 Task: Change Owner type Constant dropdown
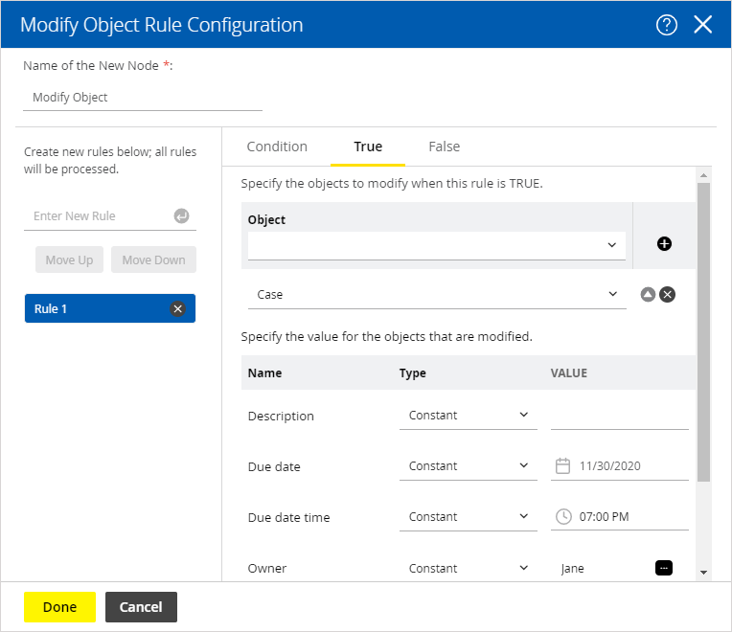[x=468, y=568]
